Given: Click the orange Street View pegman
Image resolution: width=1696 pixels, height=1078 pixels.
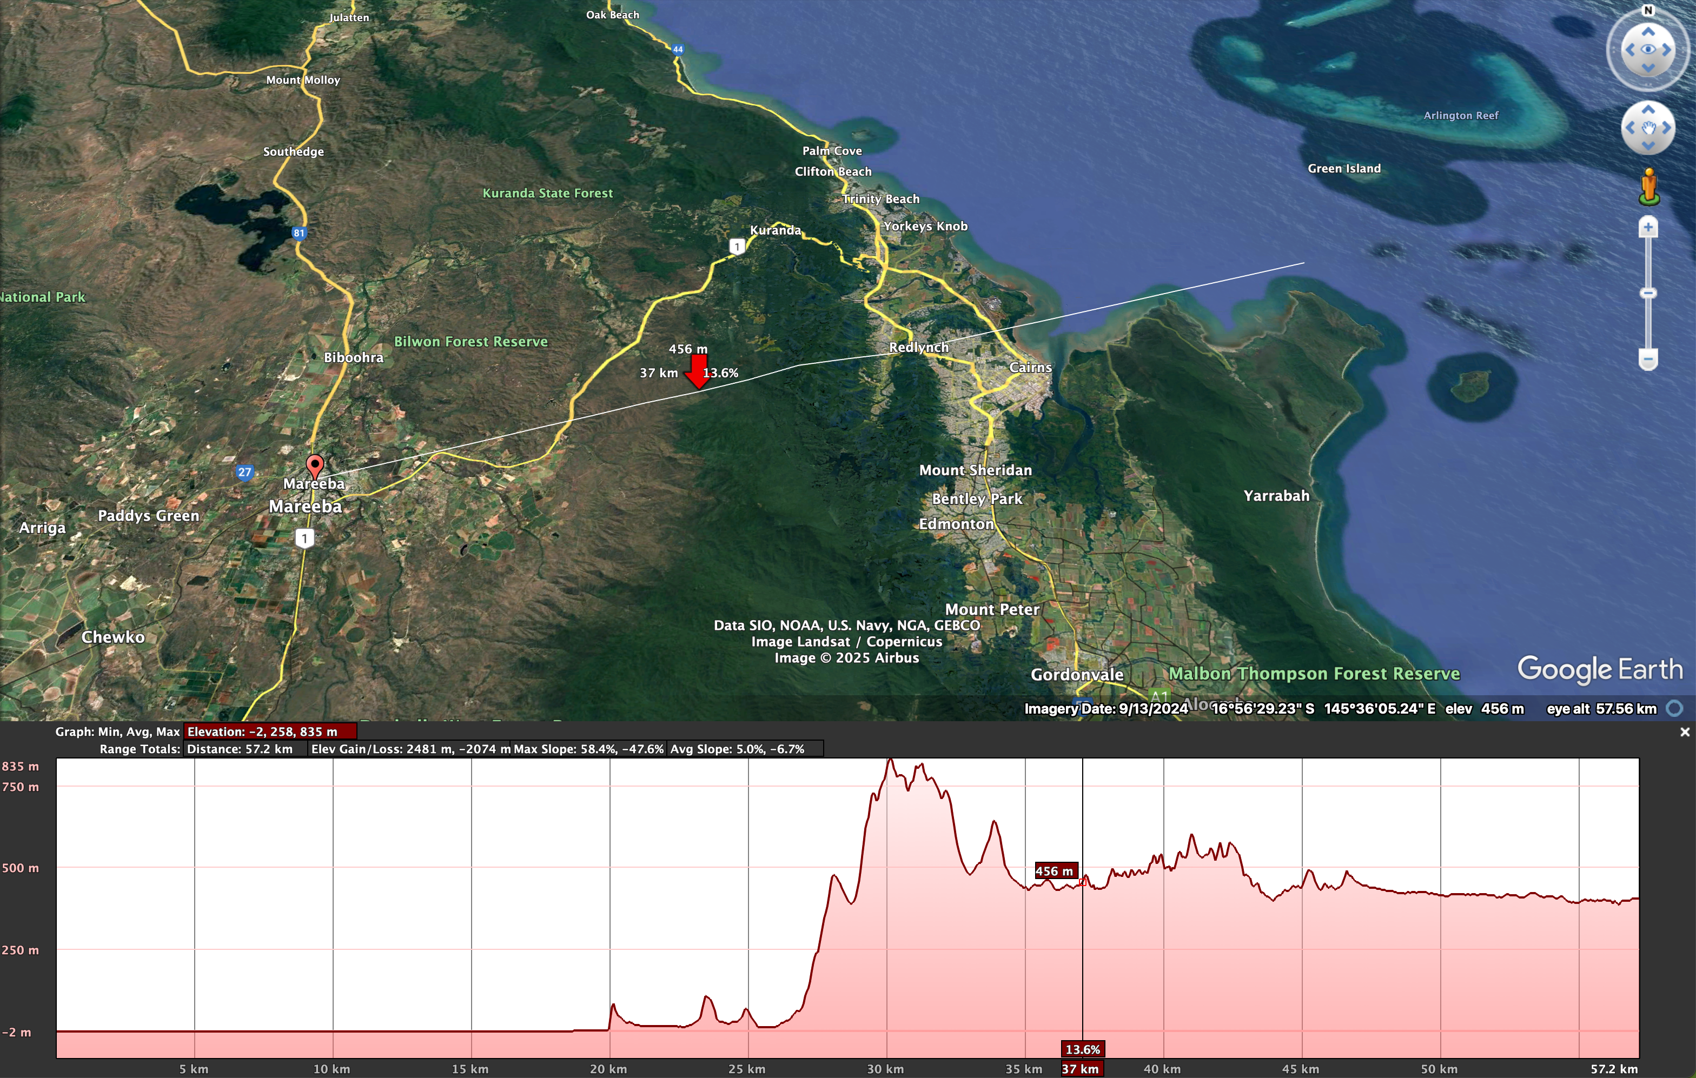Looking at the screenshot, I should coord(1648,187).
